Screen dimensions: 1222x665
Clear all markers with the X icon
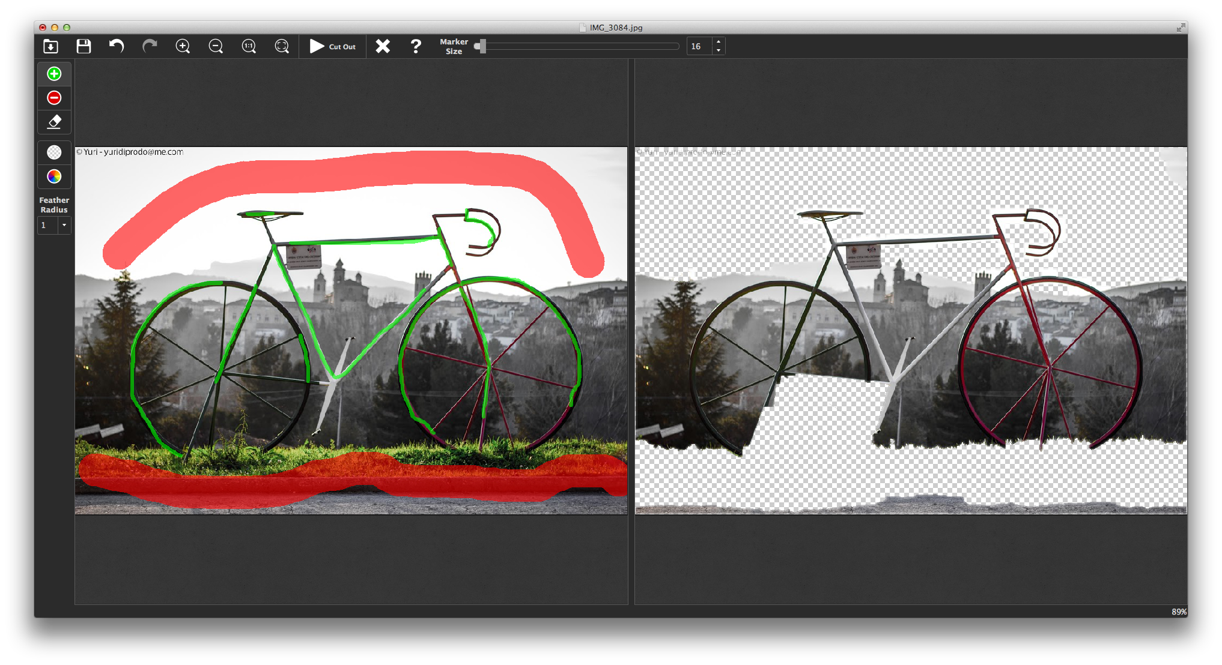click(383, 46)
